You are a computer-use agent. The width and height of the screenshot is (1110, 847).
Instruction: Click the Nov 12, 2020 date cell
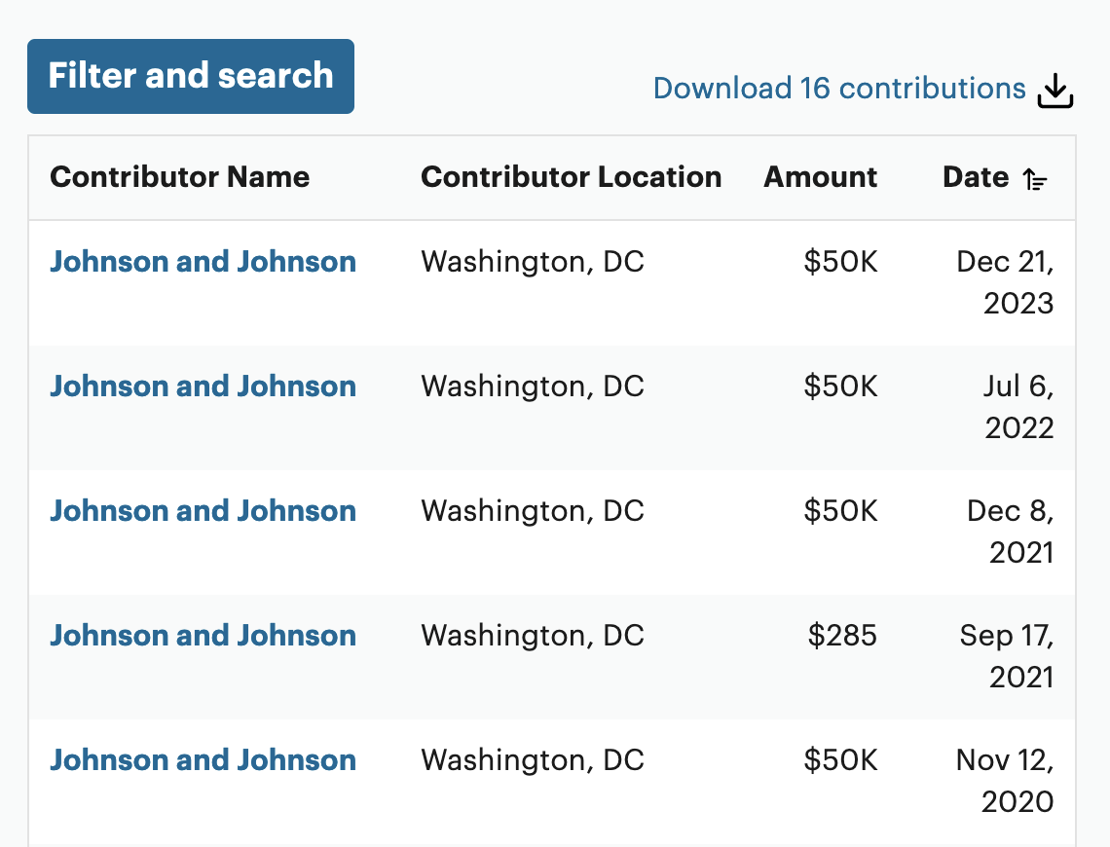point(1006,781)
